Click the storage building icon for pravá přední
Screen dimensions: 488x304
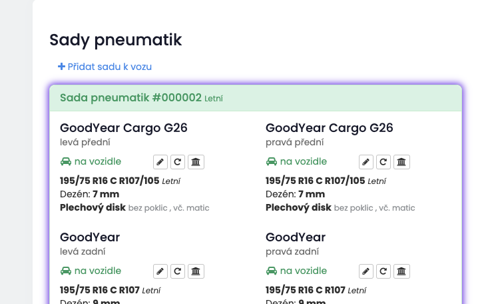(x=401, y=162)
